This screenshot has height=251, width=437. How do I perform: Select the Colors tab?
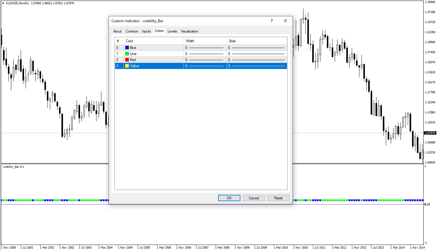click(x=159, y=31)
